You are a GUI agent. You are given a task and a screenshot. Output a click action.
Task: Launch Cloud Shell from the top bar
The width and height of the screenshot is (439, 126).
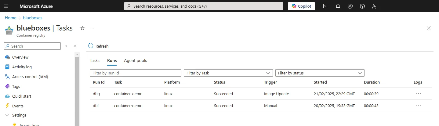(326, 6)
